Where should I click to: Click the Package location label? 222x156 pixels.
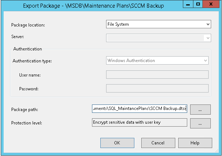tap(28, 25)
